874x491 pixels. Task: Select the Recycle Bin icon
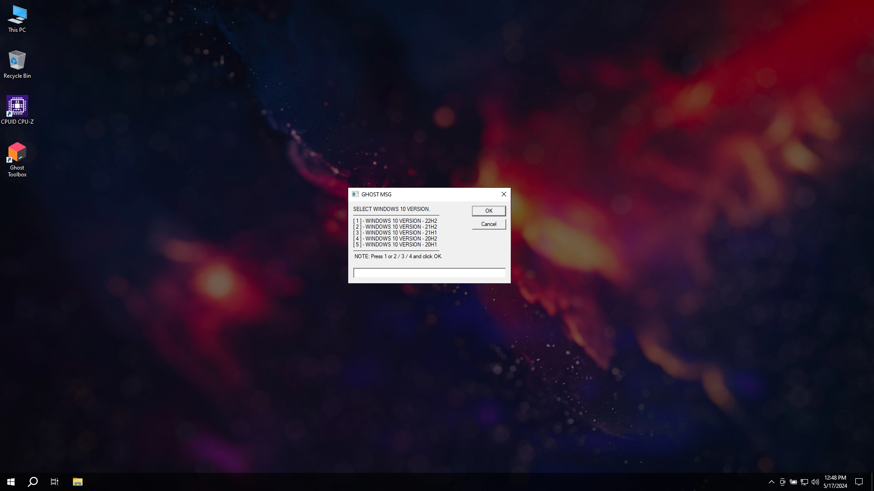17,65
